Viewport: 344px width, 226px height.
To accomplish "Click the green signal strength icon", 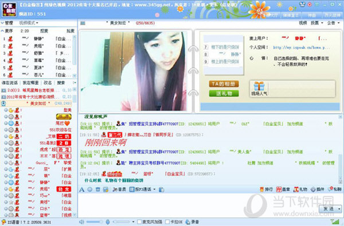I will click(335, 221).
